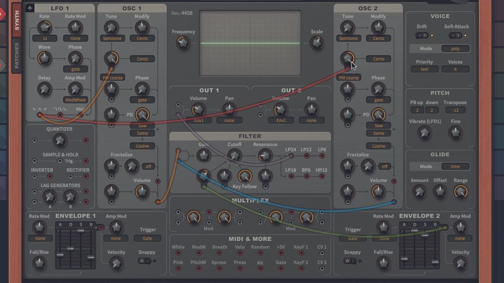
Task: Toggle the Envelope 1 Snappy switch
Action: 144,261
